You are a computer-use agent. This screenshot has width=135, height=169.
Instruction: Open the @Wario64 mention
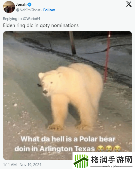(31, 19)
